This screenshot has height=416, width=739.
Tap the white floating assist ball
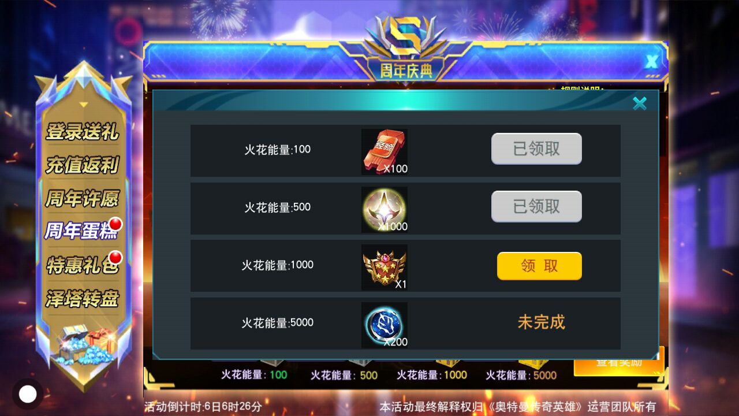point(28,394)
